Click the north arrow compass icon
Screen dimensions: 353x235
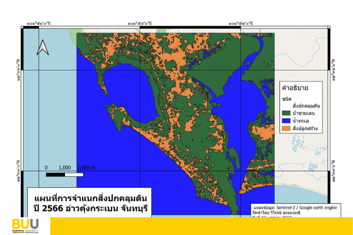point(43,47)
